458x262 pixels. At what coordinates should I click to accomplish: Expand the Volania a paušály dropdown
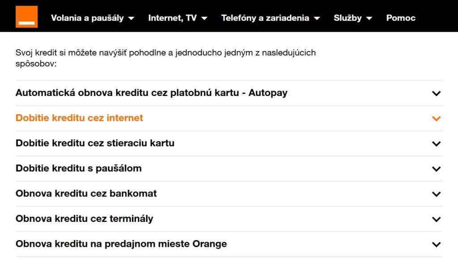92,18
